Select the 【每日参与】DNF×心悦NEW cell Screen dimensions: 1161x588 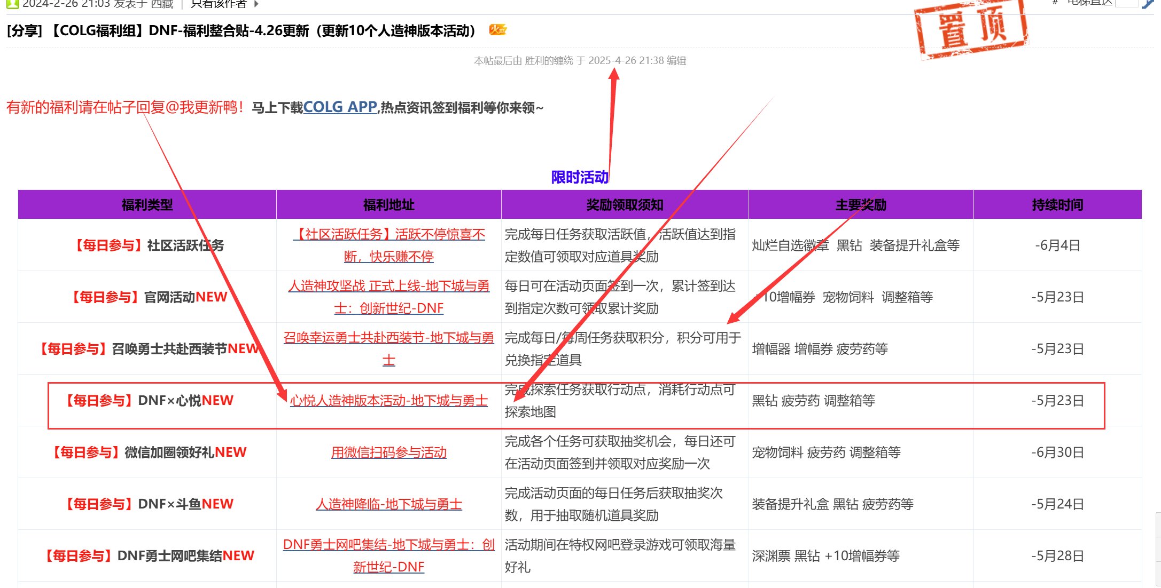click(147, 401)
